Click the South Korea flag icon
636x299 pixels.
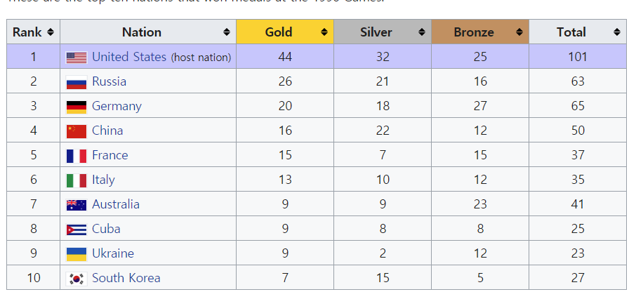coord(77,279)
